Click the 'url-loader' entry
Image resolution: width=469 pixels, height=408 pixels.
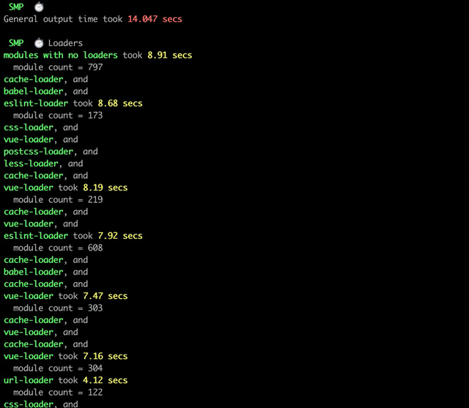click(29, 380)
